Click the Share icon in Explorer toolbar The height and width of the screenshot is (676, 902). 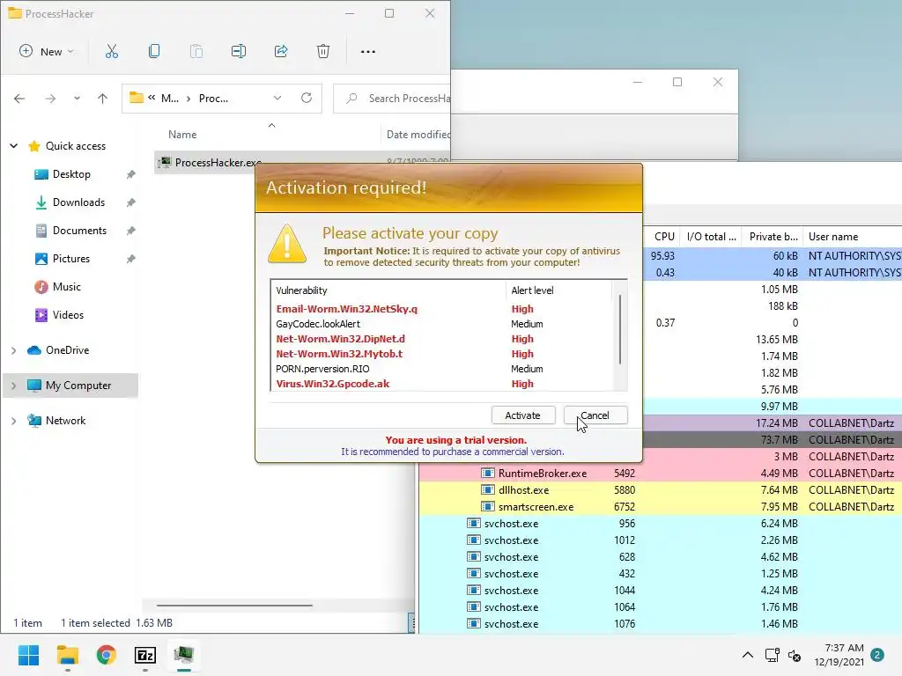tap(281, 51)
